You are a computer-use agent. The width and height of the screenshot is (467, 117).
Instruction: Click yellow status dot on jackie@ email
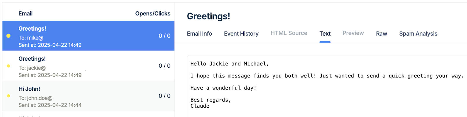click(x=8, y=66)
